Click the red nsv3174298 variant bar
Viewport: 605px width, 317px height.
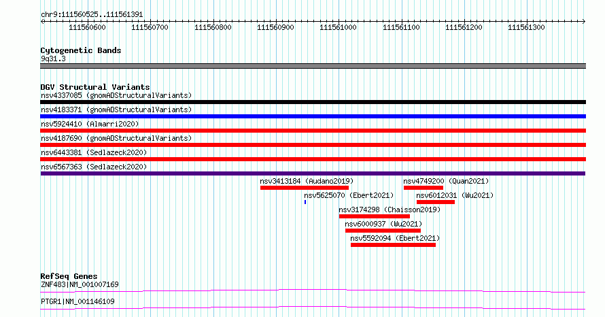tap(375, 216)
